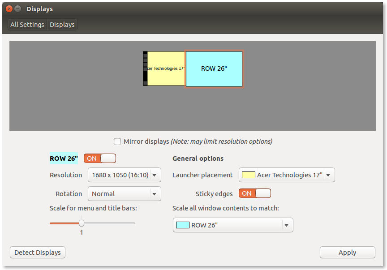Turn off the ROW 26" display switch
Viewport: 387px width, 270px height.
pyautogui.click(x=100, y=159)
